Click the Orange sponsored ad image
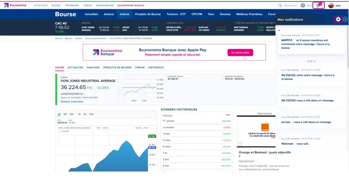The image size is (349, 178). pyautogui.click(x=256, y=131)
